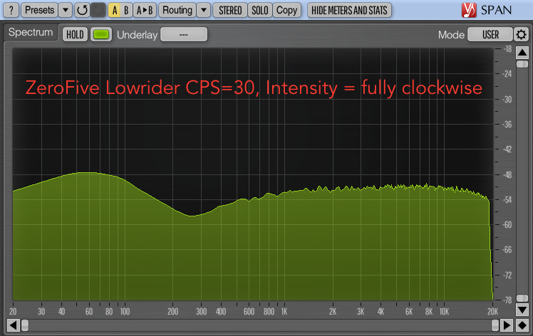
Task: Open the help question mark button
Action: point(11,10)
